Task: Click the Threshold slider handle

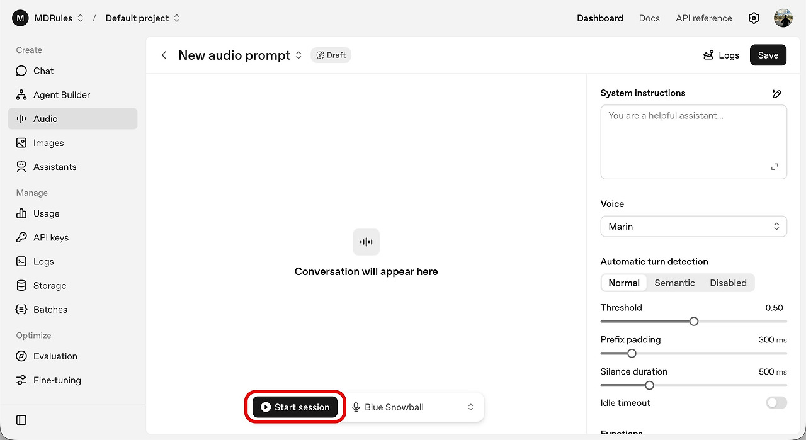Action: [694, 321]
